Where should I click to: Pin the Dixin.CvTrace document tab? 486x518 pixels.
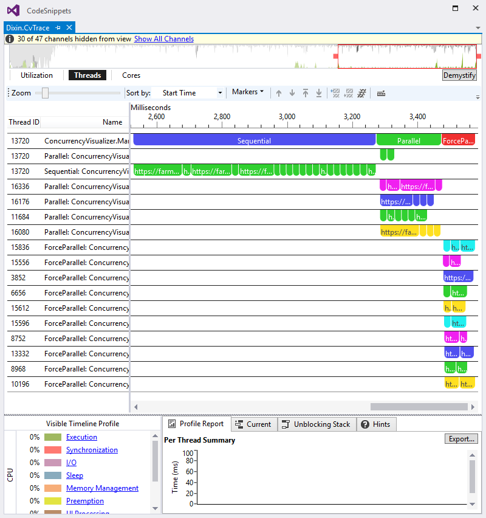[58, 28]
